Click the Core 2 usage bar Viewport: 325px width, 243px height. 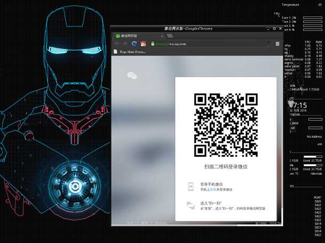[313, 22]
